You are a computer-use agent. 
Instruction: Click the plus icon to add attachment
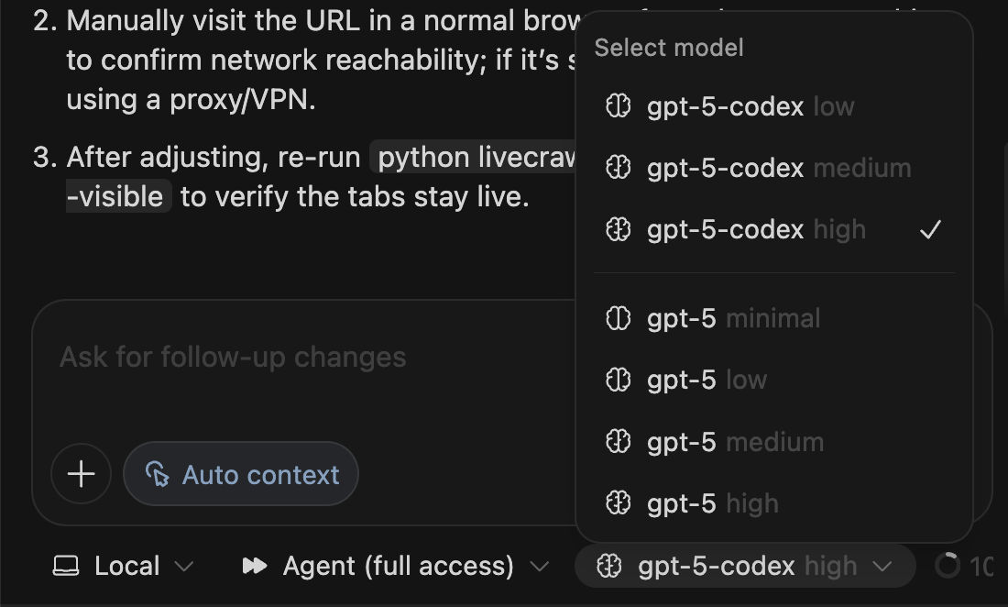(x=82, y=474)
